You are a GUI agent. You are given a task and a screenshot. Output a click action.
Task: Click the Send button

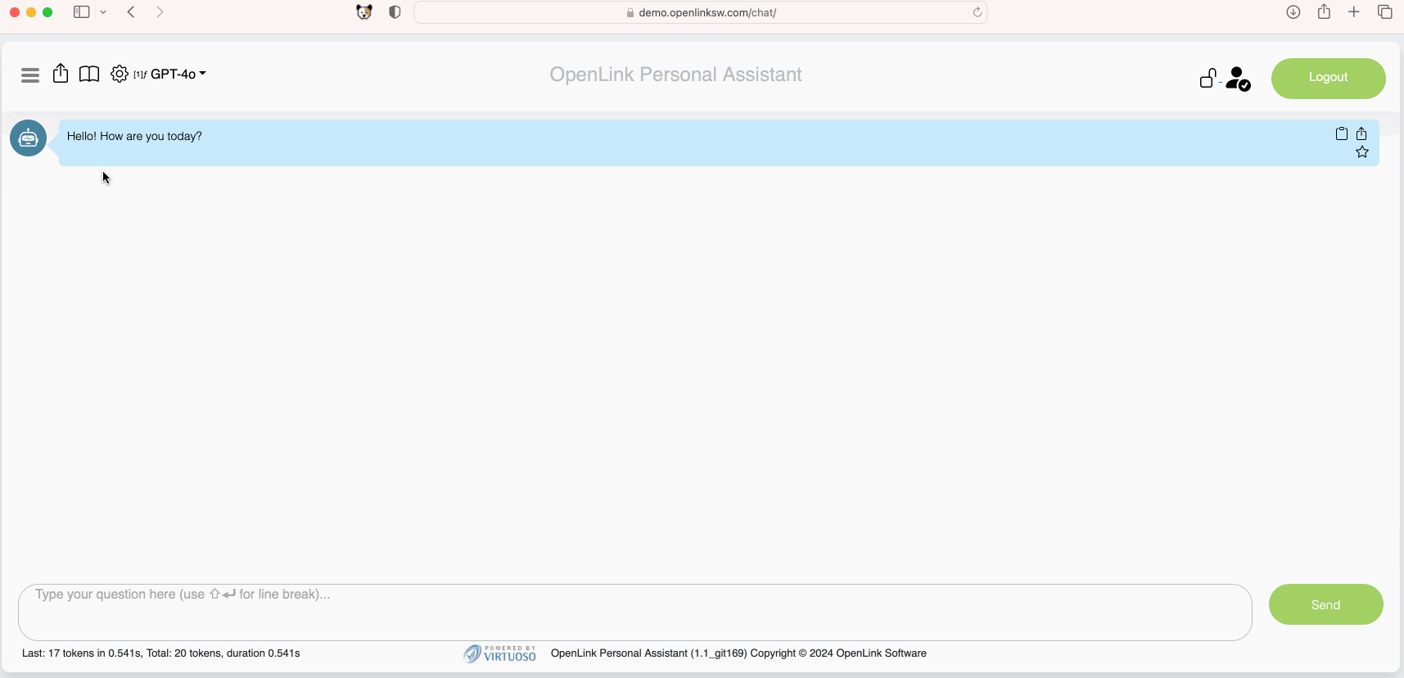click(x=1325, y=604)
